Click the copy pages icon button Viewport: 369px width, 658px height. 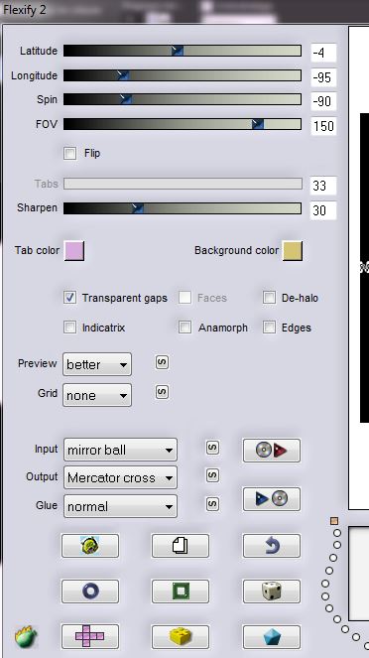click(x=181, y=546)
